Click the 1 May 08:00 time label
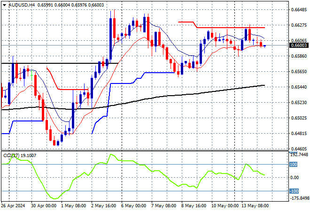 click(x=74, y=206)
